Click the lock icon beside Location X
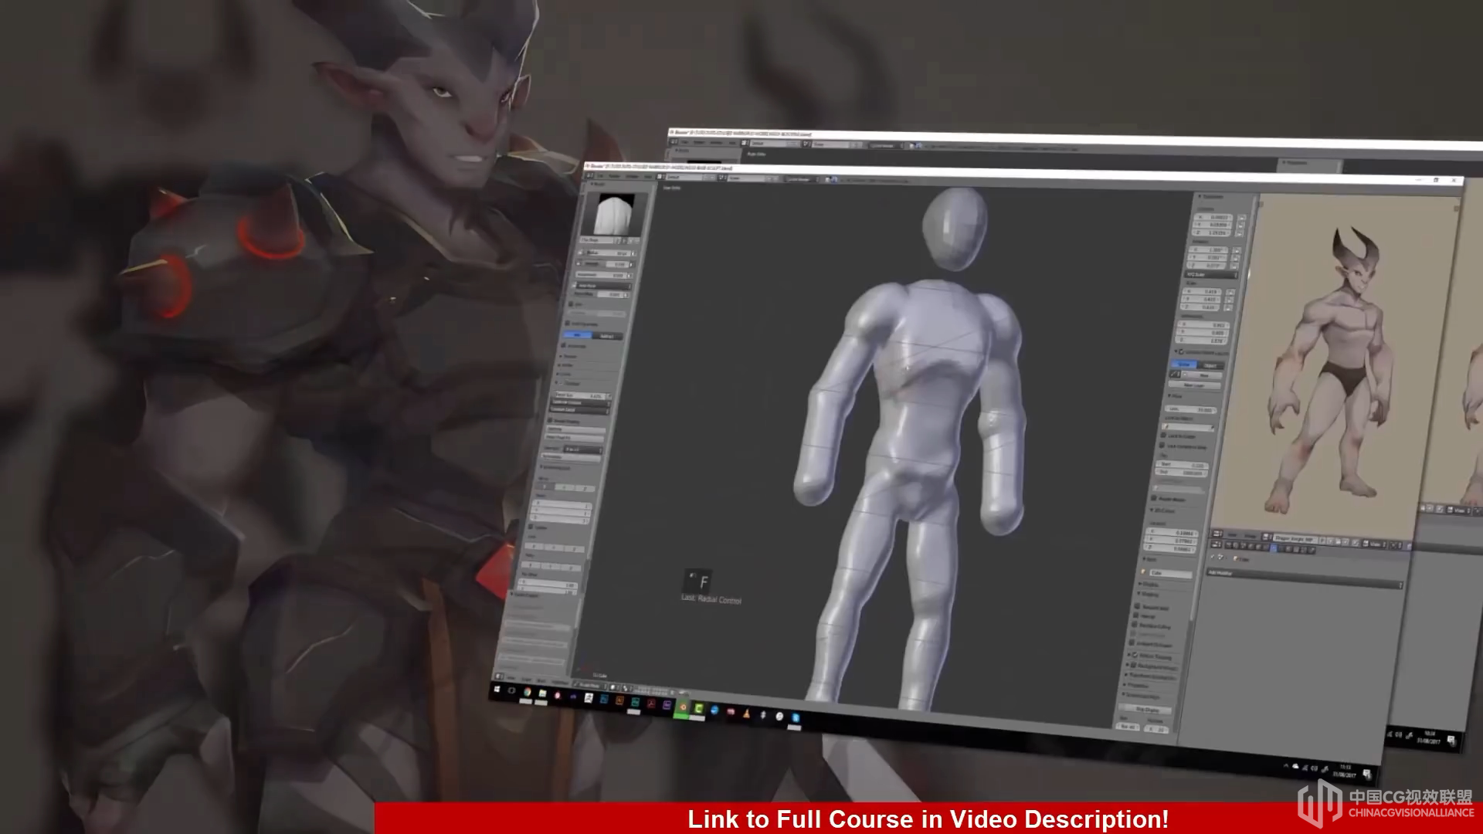Viewport: 1483px width, 834px height. coord(1241,217)
